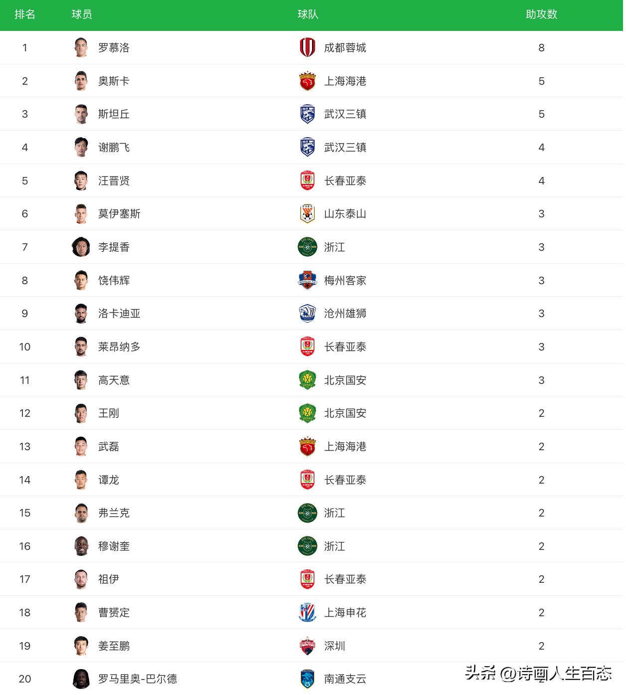This screenshot has height=695, width=626.
Task: Click the Shenzhen team badge
Action: tap(308, 646)
